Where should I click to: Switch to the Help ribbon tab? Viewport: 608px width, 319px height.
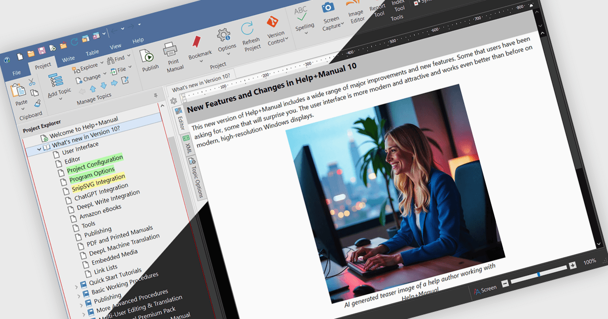(138, 41)
